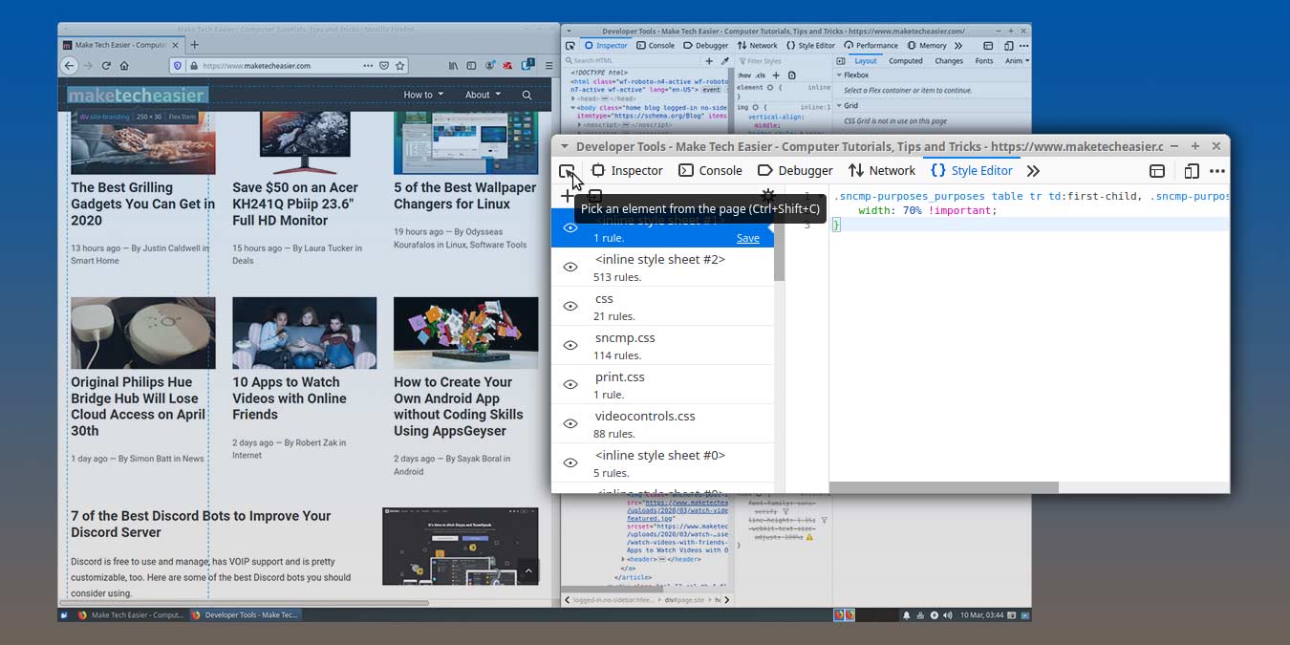Click the volume icon in the system tray

coord(948,614)
